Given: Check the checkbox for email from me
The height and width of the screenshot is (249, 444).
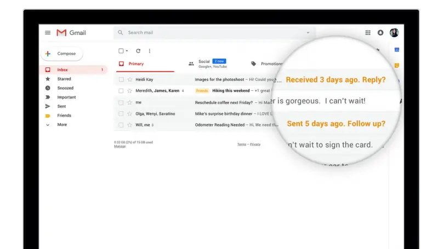Looking at the screenshot, I should point(121,102).
